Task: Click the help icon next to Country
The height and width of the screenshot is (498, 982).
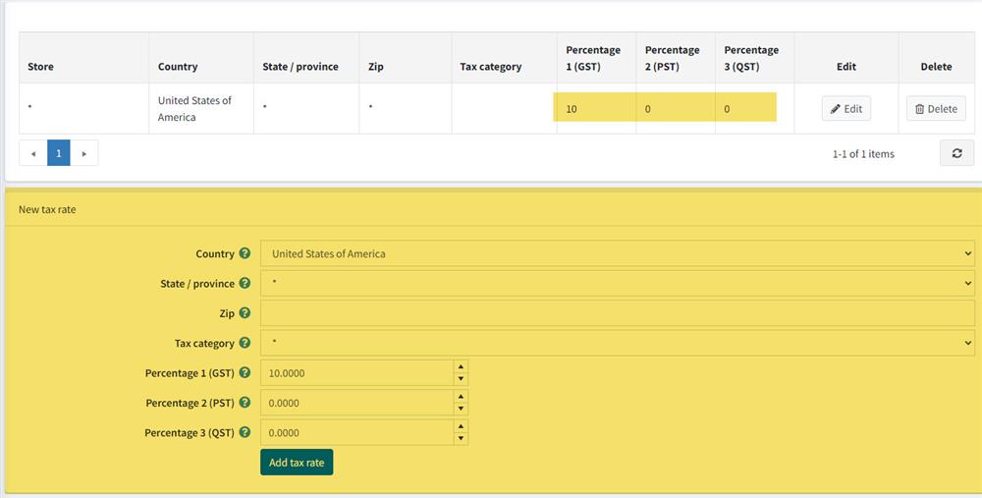Action: click(x=245, y=253)
